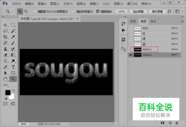Select the Path Selection tool
The width and height of the screenshot is (186, 127).
click(5, 73)
